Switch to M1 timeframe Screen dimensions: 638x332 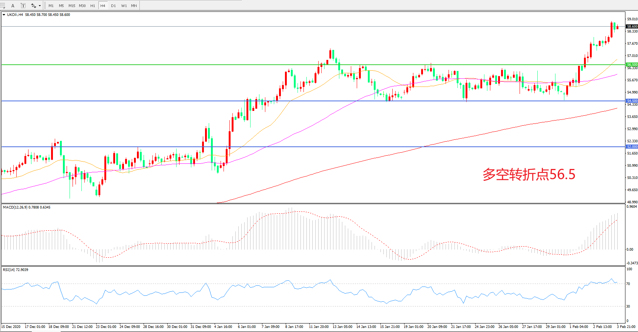[x=51, y=6]
